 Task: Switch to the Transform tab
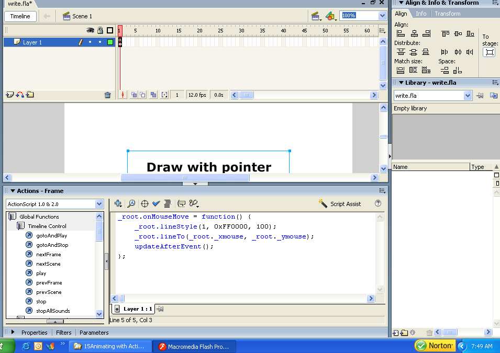[447, 14]
